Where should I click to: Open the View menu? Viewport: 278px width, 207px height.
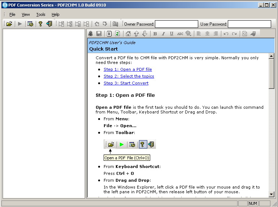(26, 14)
